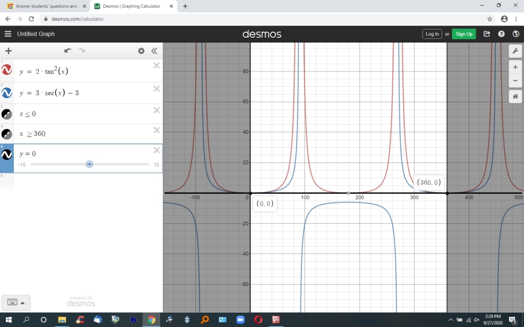Expand the keypad arrow toggle
This screenshot has width=524, height=327.
[x=23, y=302]
